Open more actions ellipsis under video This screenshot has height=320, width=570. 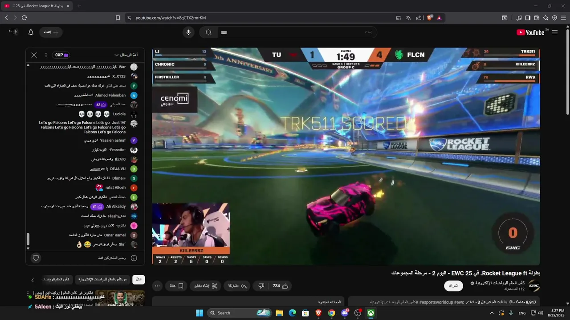click(157, 286)
